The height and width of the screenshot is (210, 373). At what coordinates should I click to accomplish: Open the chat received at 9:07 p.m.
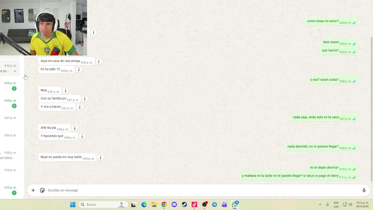coord(10,121)
